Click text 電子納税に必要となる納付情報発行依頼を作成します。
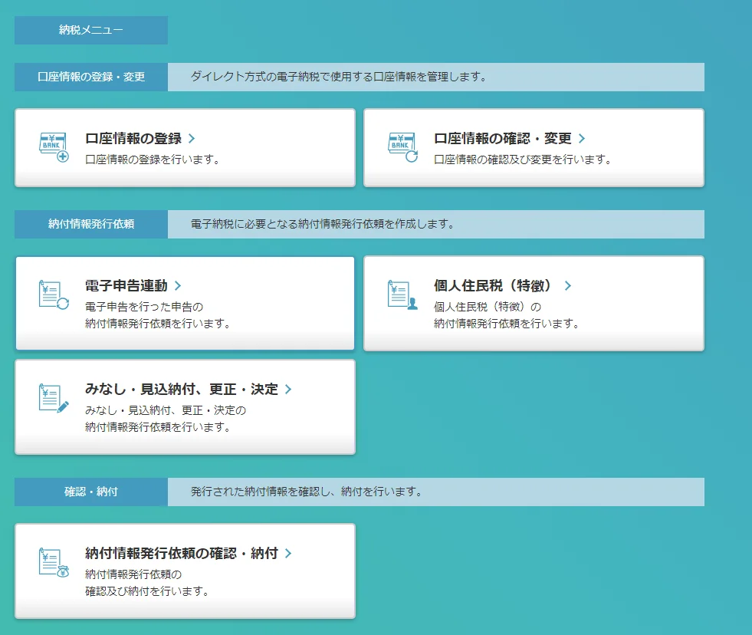Screen dimensions: 752x635 (322, 224)
